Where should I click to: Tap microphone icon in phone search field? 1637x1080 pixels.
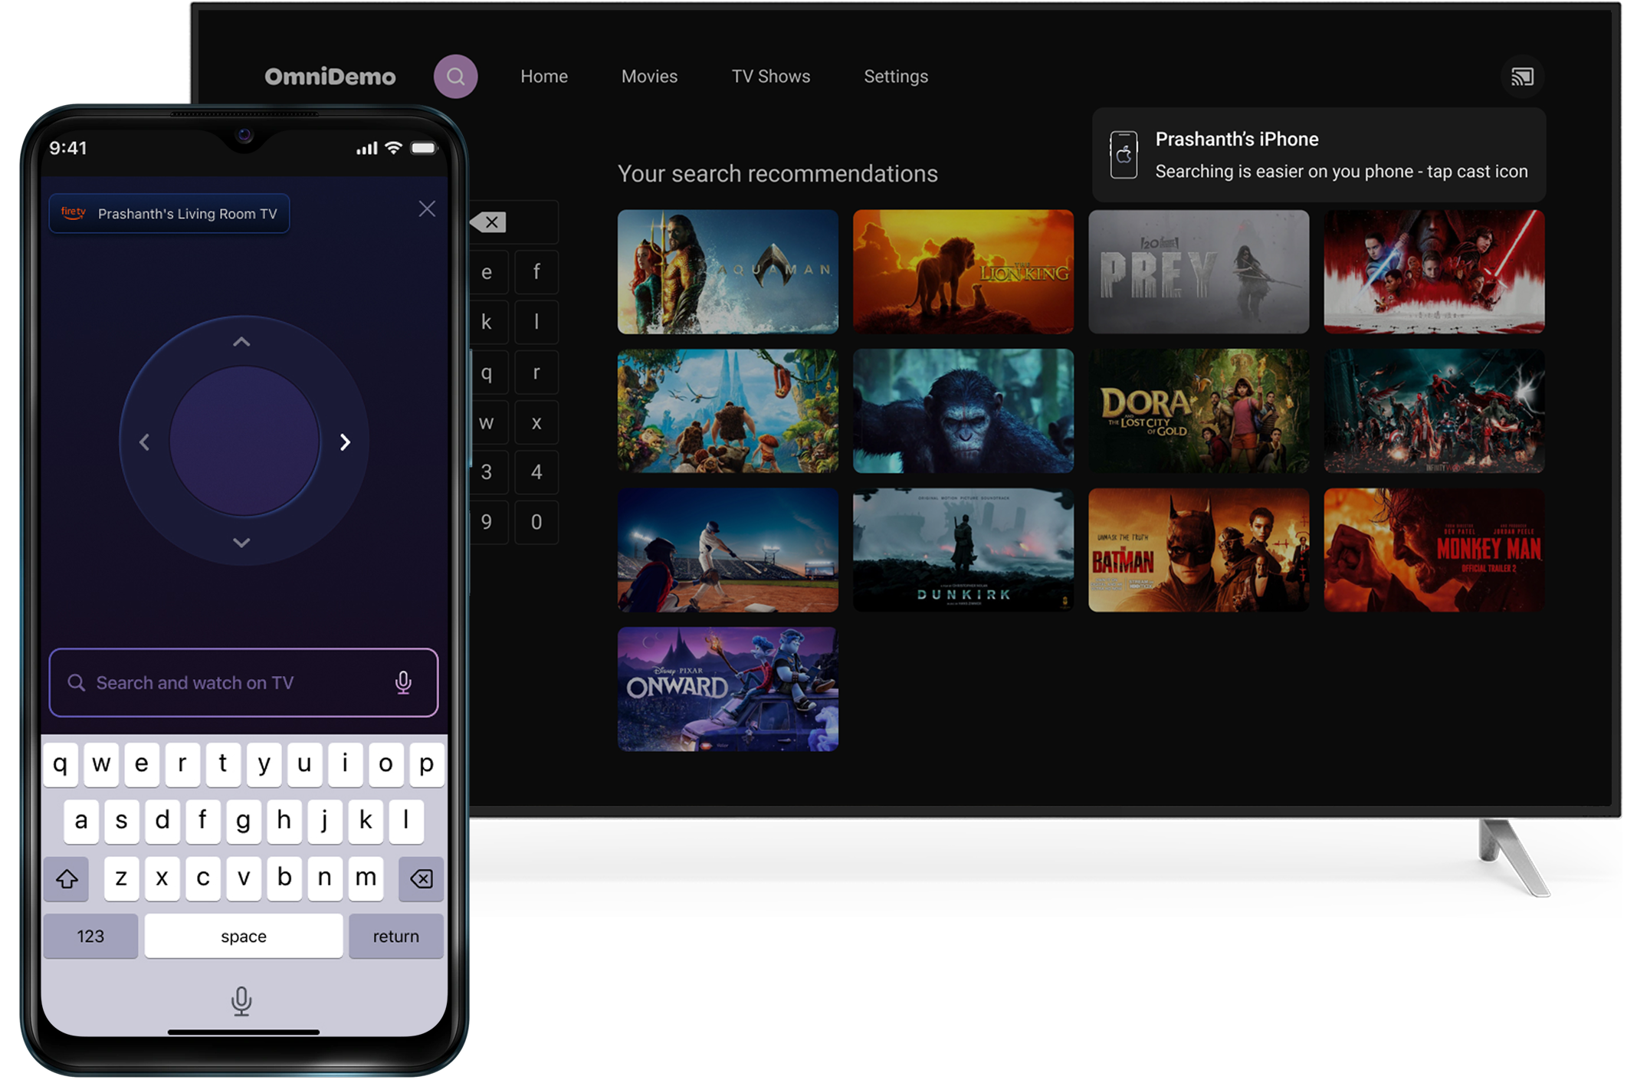coord(403,682)
